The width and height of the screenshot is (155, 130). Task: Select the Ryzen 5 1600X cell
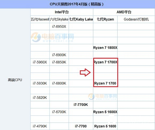coord(105,112)
